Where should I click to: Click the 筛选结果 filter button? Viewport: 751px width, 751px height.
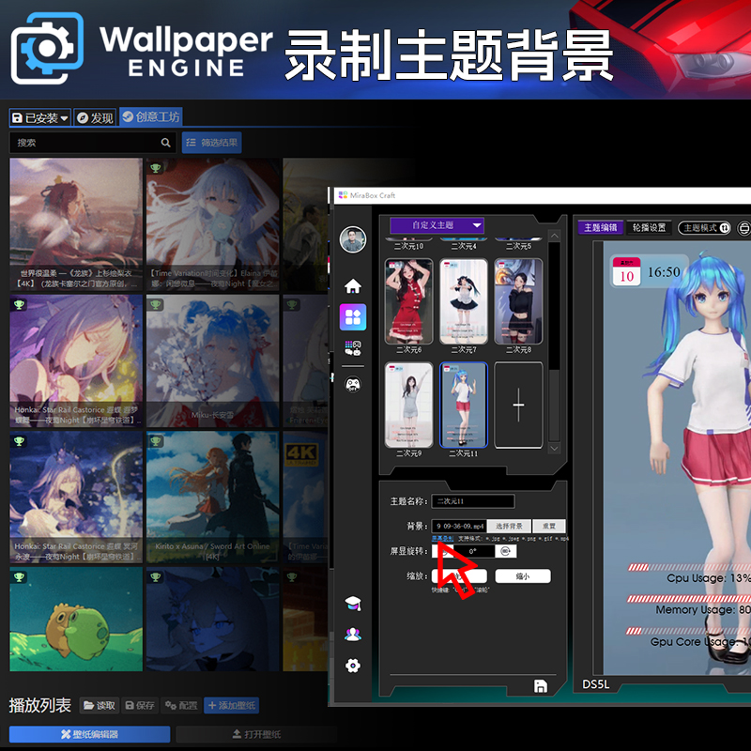click(x=212, y=143)
